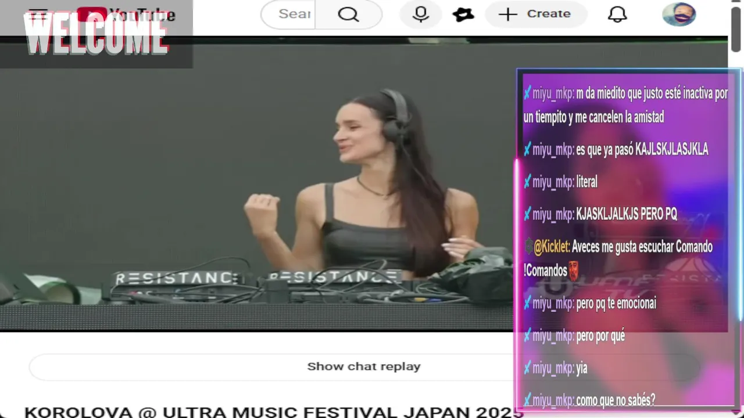The height and width of the screenshot is (418, 744).
Task: Click video title KOROLOVA @ ULTRA MUSIC FESTIVAL
Action: point(274,412)
